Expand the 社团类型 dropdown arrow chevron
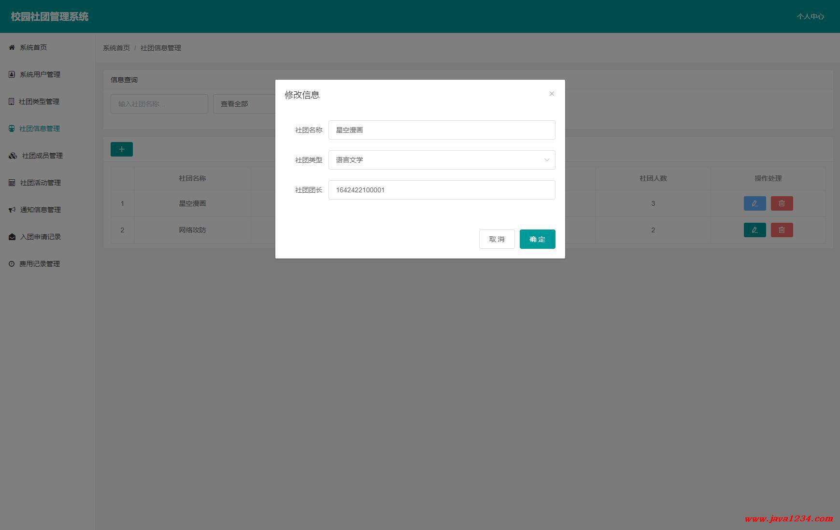 547,160
